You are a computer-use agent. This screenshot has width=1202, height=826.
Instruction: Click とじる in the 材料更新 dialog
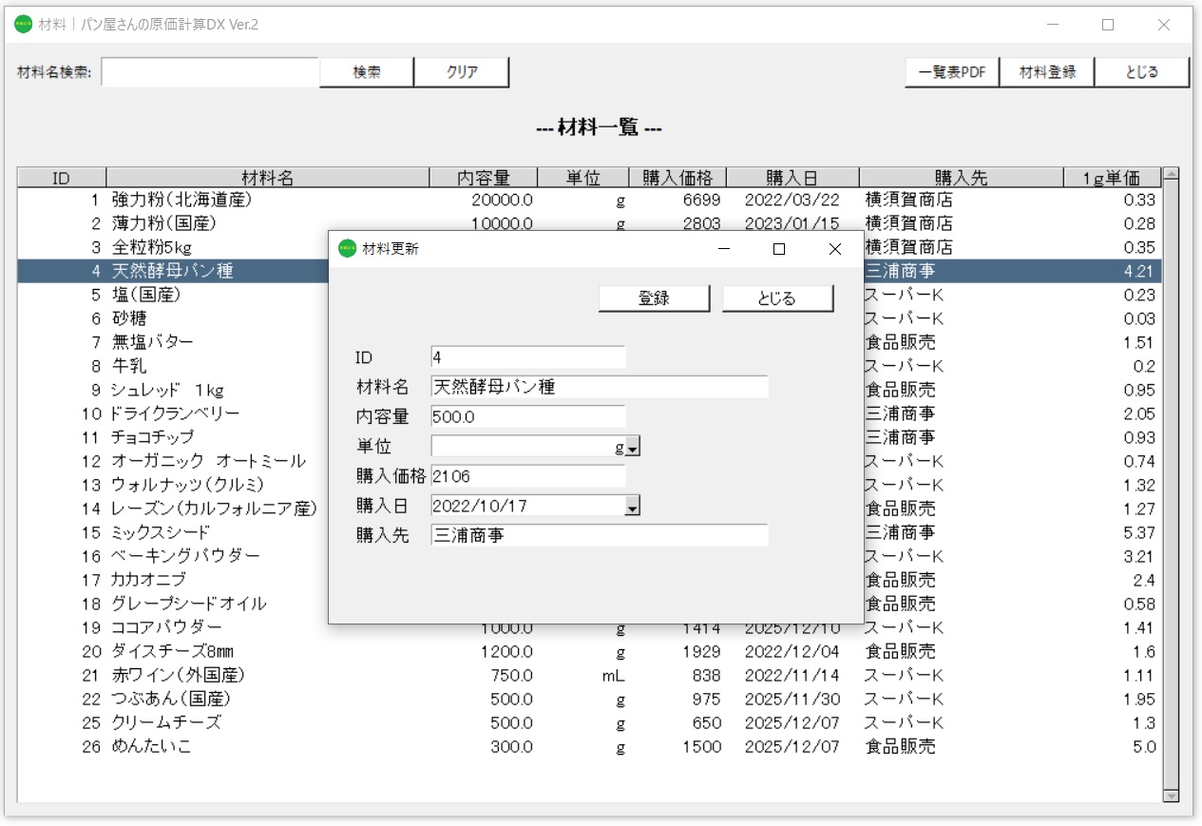pyautogui.click(x=778, y=298)
